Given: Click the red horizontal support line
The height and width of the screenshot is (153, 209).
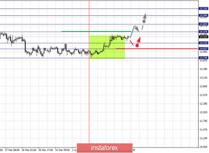Looking at the screenshot, I should (x=157, y=49).
